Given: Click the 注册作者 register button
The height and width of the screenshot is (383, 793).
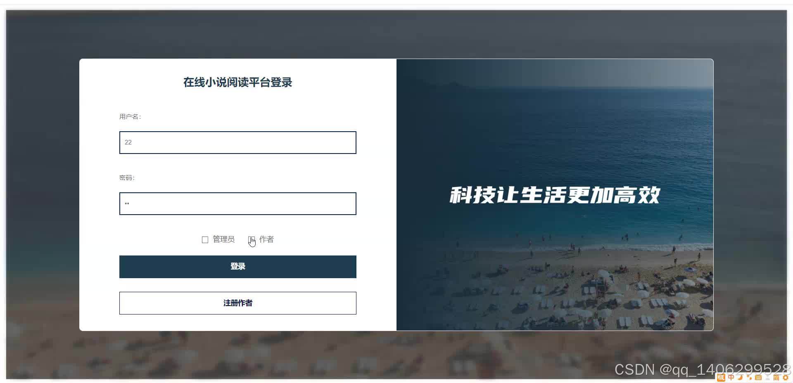Looking at the screenshot, I should coord(238,303).
